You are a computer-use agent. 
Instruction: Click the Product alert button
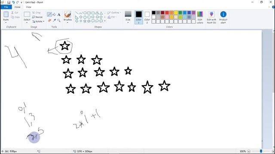(x=223, y=17)
